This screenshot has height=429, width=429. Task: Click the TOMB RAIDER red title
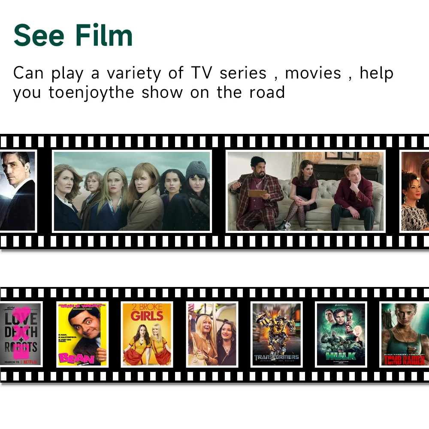(x=404, y=360)
